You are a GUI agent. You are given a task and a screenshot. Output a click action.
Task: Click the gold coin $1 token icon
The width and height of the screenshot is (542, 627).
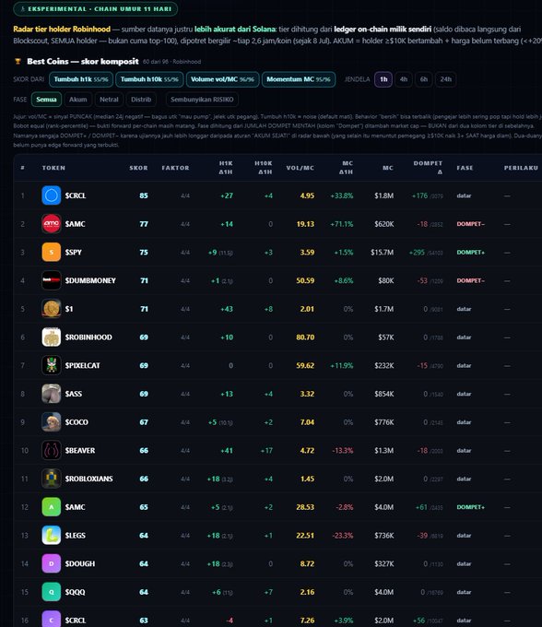pyautogui.click(x=52, y=309)
